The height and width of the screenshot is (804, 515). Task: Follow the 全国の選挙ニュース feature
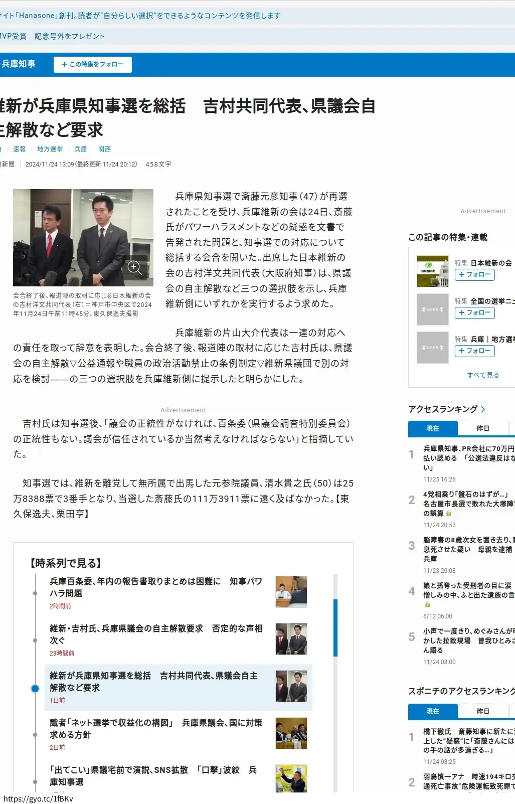(474, 313)
